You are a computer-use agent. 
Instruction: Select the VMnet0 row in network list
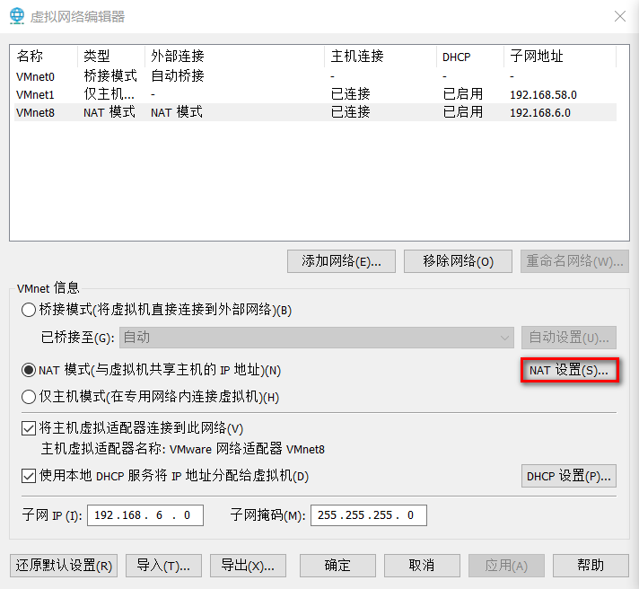[x=36, y=76]
